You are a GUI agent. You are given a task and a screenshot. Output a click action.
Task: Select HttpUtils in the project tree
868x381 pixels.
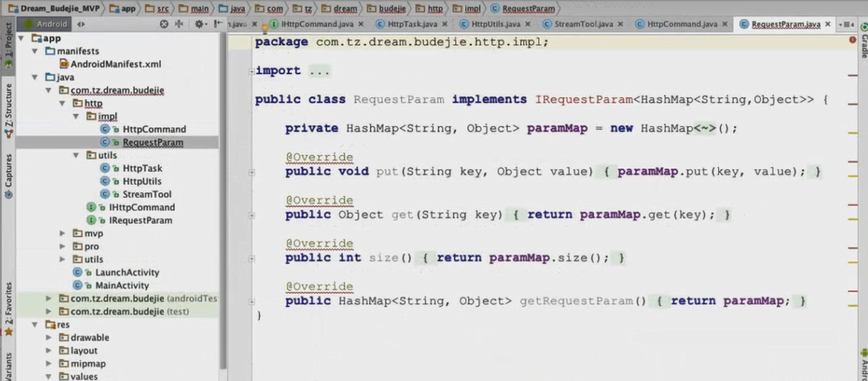pyautogui.click(x=142, y=181)
